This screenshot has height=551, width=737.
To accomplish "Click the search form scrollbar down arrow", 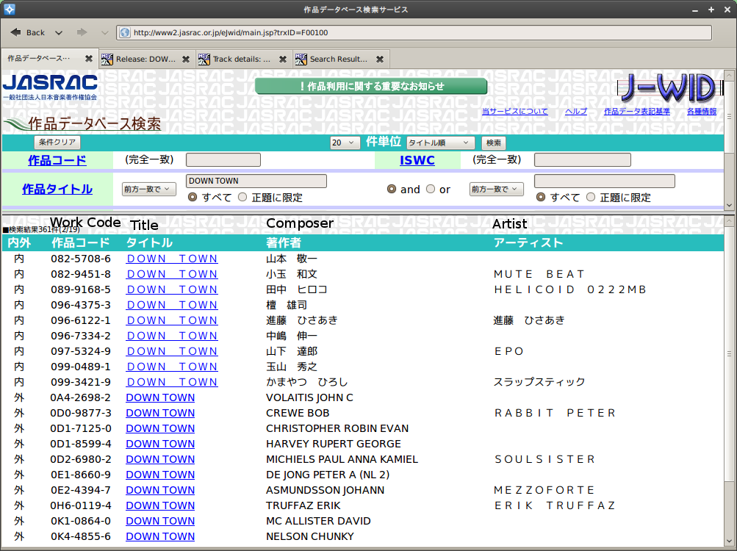I will coord(729,205).
